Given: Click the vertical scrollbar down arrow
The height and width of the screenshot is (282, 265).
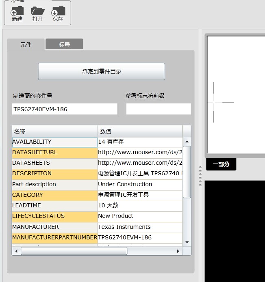Looking at the screenshot, I should pos(187,242).
